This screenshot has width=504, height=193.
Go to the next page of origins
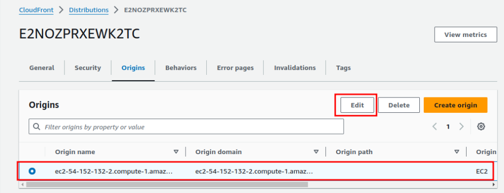(x=462, y=127)
